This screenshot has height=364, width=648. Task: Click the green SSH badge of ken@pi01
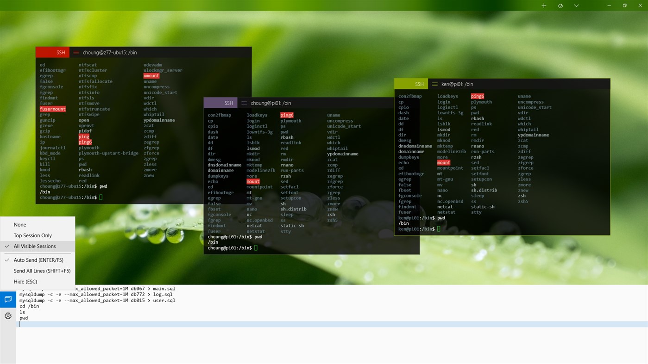[x=411, y=84]
